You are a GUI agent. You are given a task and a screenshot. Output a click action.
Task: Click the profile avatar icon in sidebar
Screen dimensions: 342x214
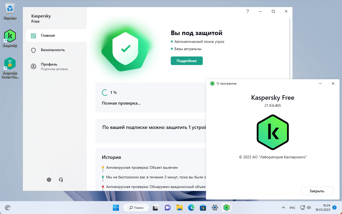click(33, 66)
